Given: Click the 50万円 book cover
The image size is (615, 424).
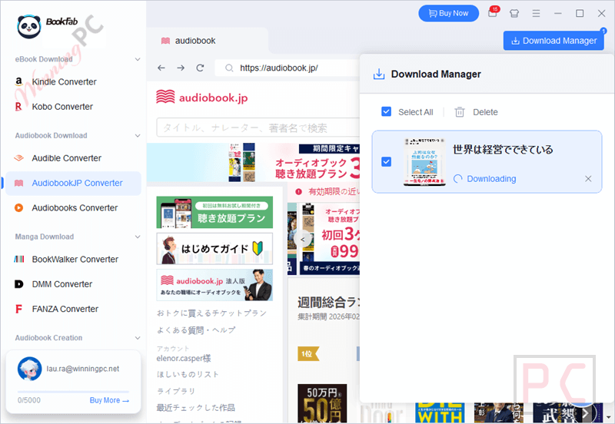Looking at the screenshot, I should pyautogui.click(x=322, y=403).
